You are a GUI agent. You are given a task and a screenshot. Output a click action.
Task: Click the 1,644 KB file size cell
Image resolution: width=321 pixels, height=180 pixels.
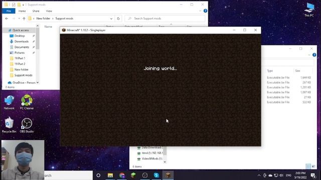click(x=305, y=77)
